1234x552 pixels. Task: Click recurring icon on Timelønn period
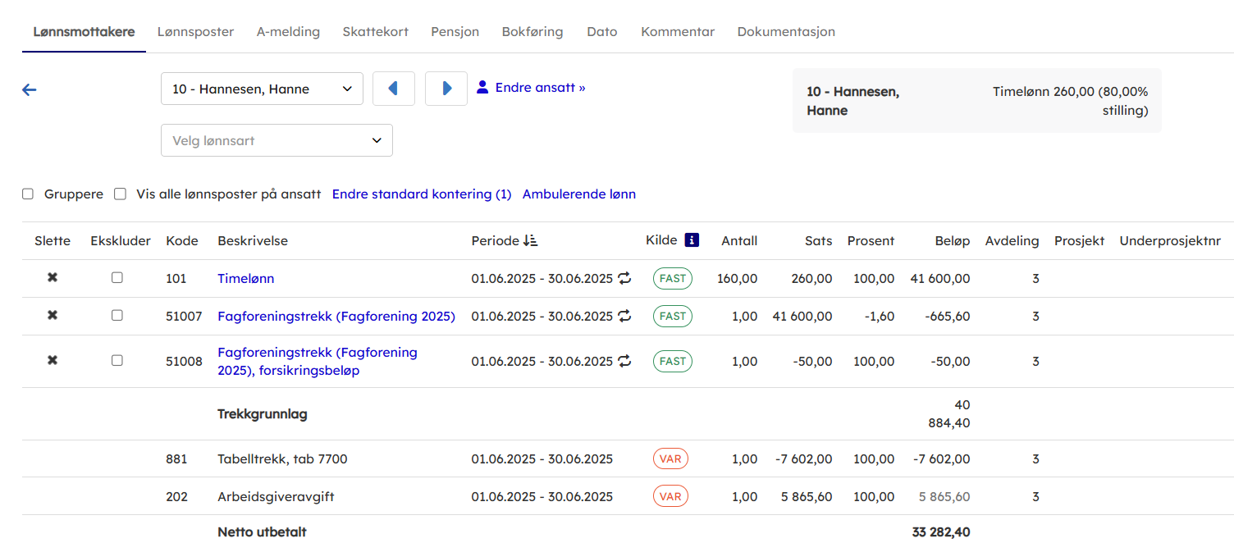tap(625, 278)
